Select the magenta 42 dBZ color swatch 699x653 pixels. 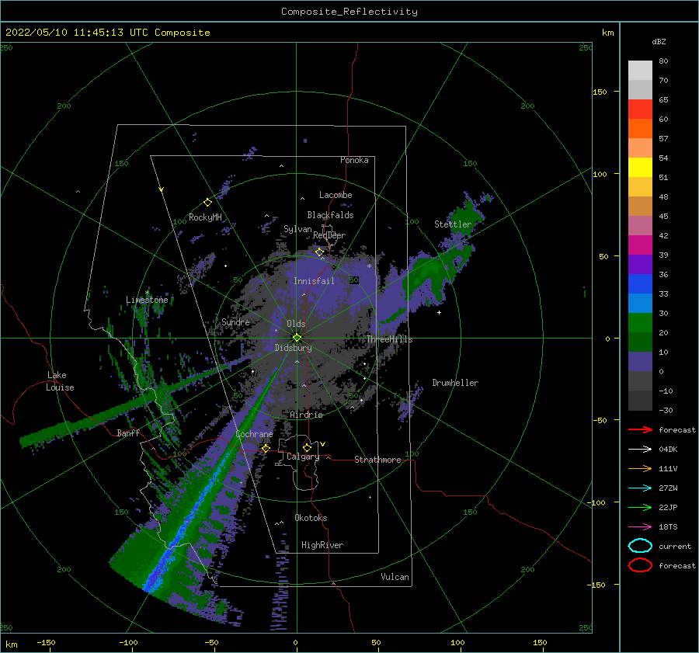(x=640, y=245)
